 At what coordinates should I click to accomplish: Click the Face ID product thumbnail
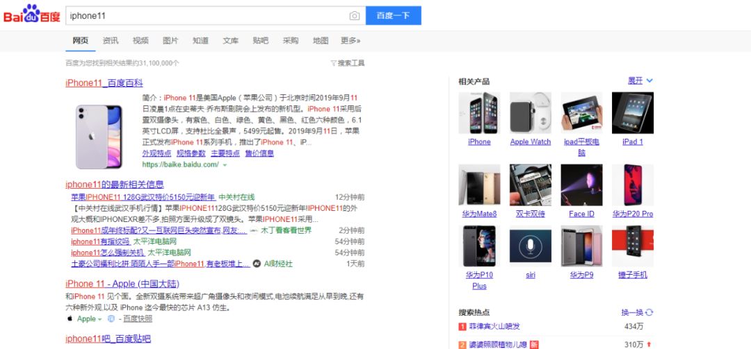pos(581,185)
